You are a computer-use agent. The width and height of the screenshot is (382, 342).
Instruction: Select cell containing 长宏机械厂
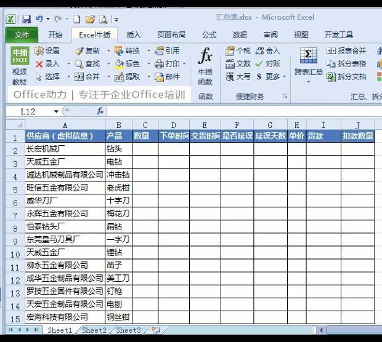pos(65,149)
